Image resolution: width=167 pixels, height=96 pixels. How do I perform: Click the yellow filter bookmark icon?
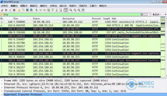pyautogui.click(x=2, y=14)
